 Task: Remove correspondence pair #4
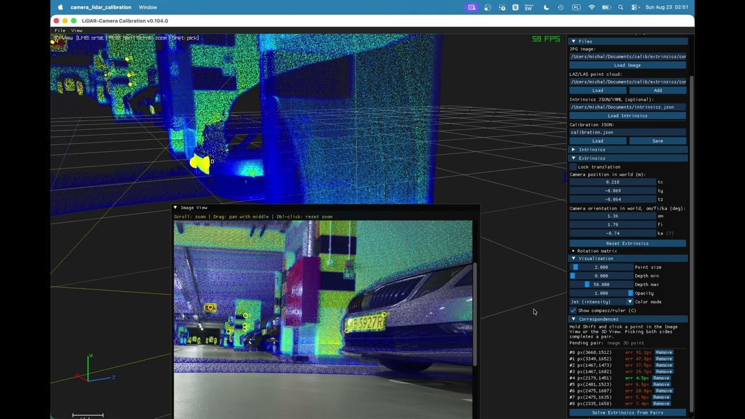tap(661, 378)
